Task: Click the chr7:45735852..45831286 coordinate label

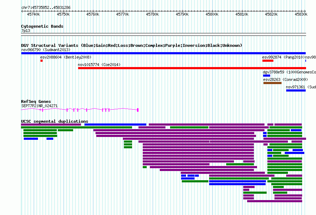Action: click(x=46, y=7)
